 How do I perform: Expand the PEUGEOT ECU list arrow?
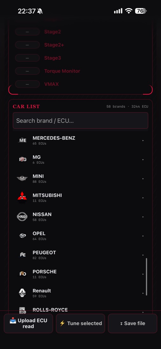click(x=143, y=255)
